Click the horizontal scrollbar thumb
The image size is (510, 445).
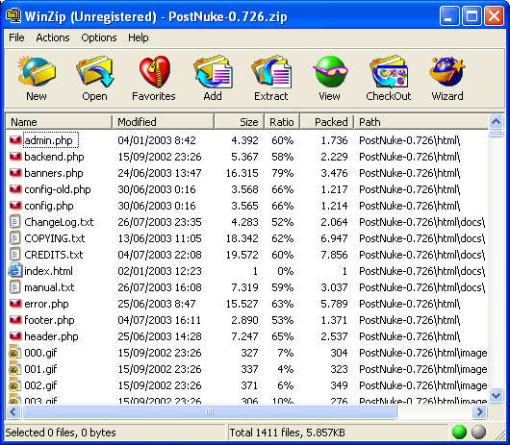(x=210, y=412)
